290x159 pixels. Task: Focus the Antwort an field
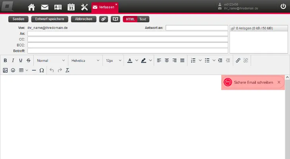coord(197,28)
